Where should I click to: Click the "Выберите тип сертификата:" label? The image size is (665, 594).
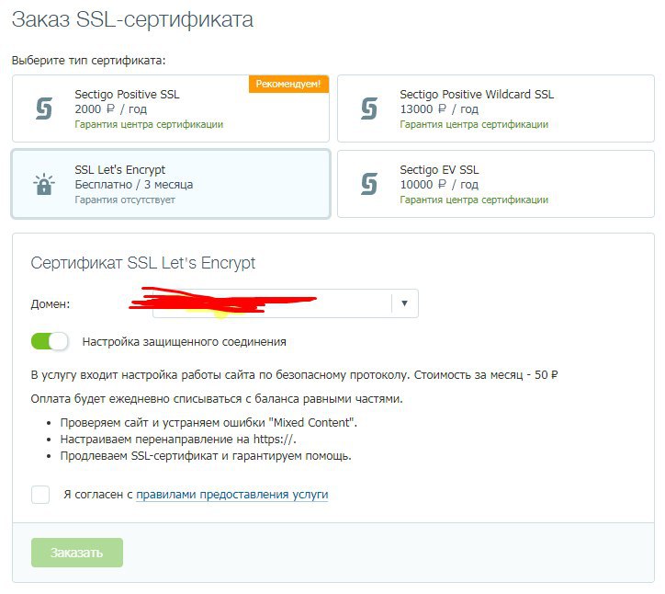point(89,61)
